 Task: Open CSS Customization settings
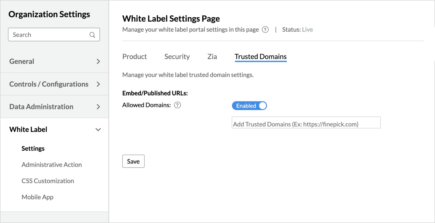point(48,181)
